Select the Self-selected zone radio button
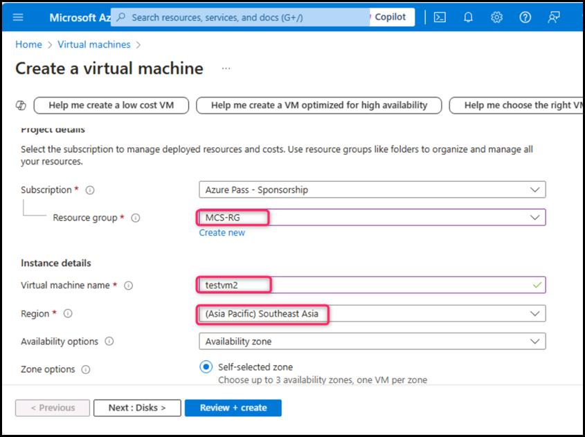The width and height of the screenshot is (585, 437). coord(206,367)
